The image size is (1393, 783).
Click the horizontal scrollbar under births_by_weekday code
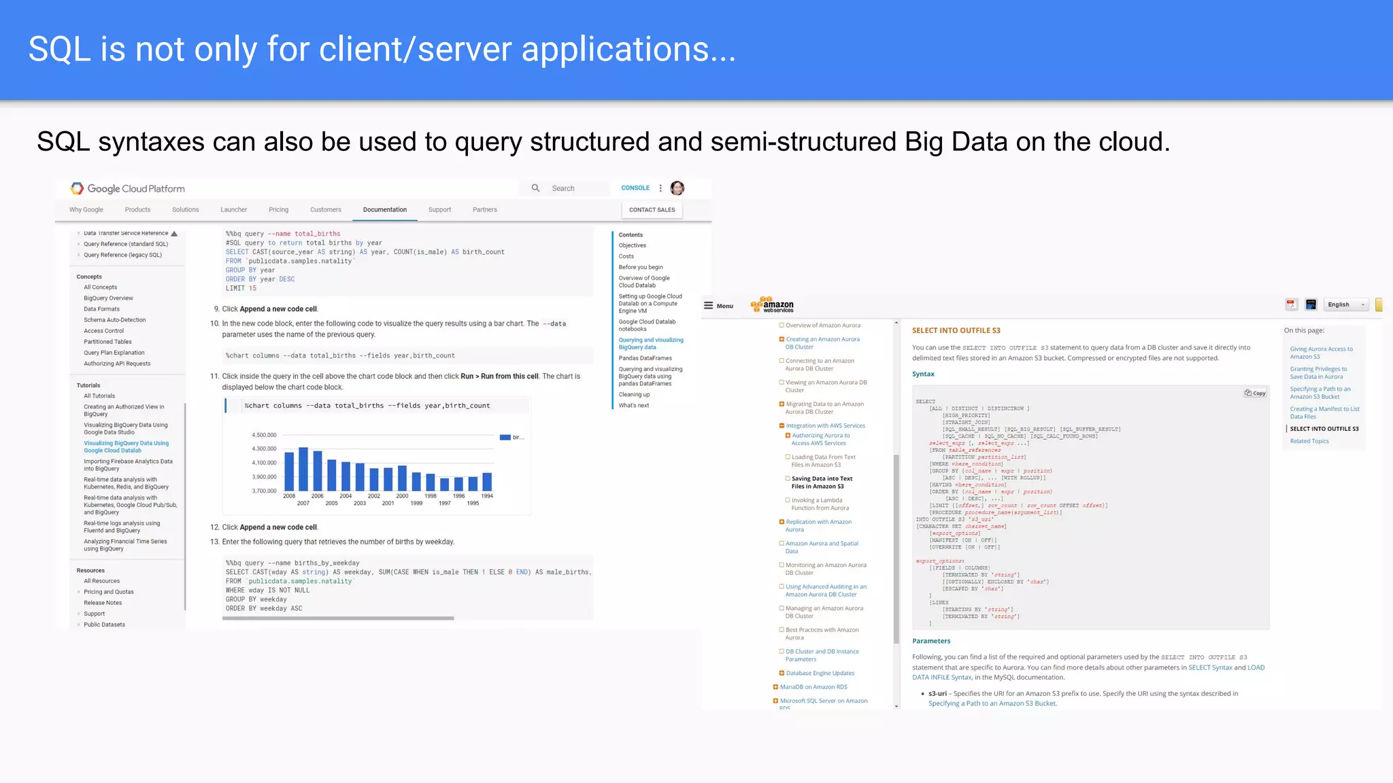click(338, 619)
